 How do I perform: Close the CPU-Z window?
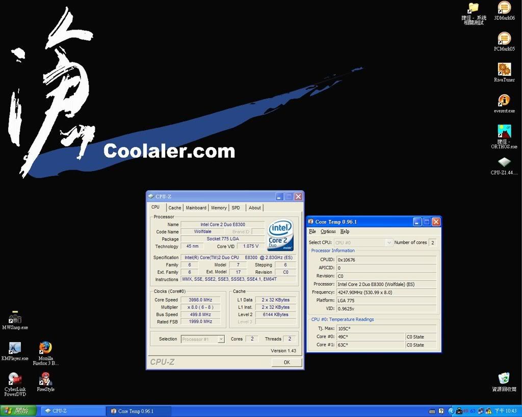click(298, 197)
